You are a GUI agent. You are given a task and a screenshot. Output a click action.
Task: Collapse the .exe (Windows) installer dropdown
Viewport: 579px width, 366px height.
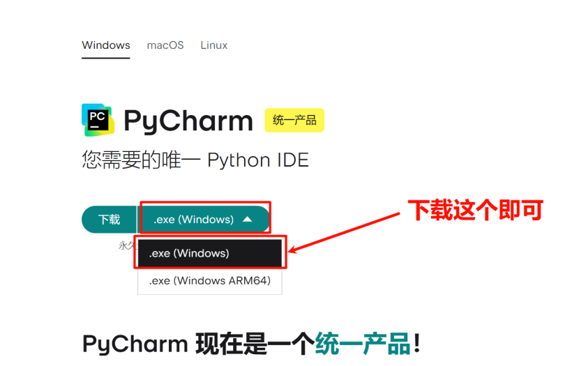pyautogui.click(x=204, y=220)
